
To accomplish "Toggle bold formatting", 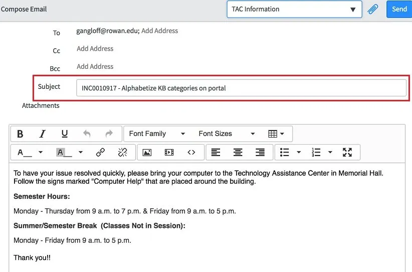I will click(20, 134).
